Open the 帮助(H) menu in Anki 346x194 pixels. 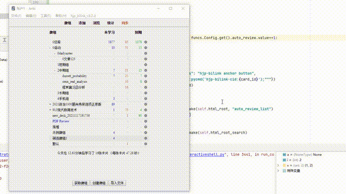pos(61,16)
